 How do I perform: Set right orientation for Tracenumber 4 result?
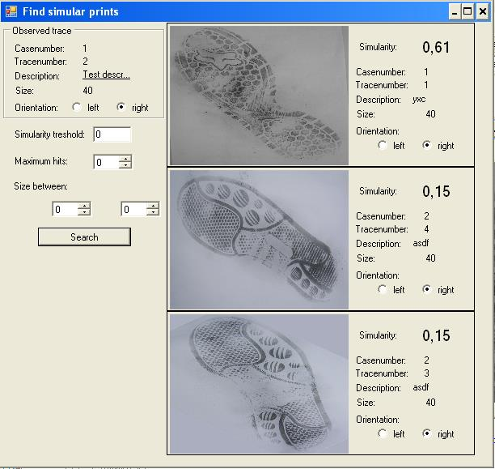pyautogui.click(x=426, y=289)
